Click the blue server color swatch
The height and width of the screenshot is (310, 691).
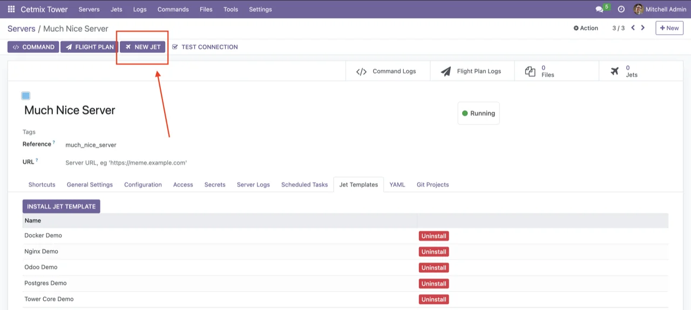[x=26, y=96]
